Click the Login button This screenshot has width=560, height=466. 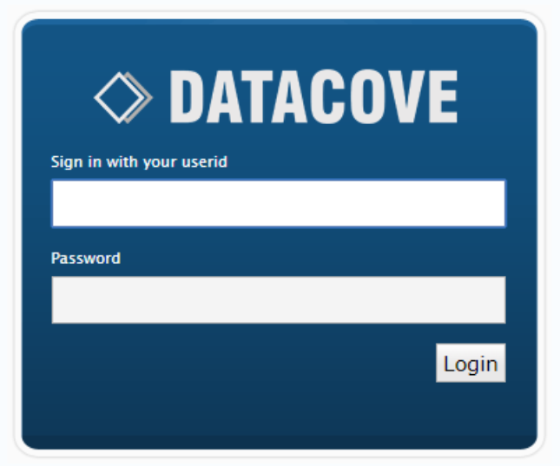coord(471,363)
